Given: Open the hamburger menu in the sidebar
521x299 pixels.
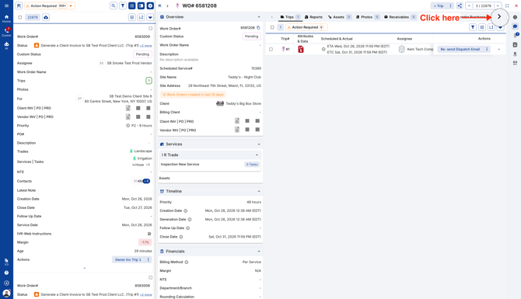Looking at the screenshot, I should pyautogui.click(x=6, y=5).
